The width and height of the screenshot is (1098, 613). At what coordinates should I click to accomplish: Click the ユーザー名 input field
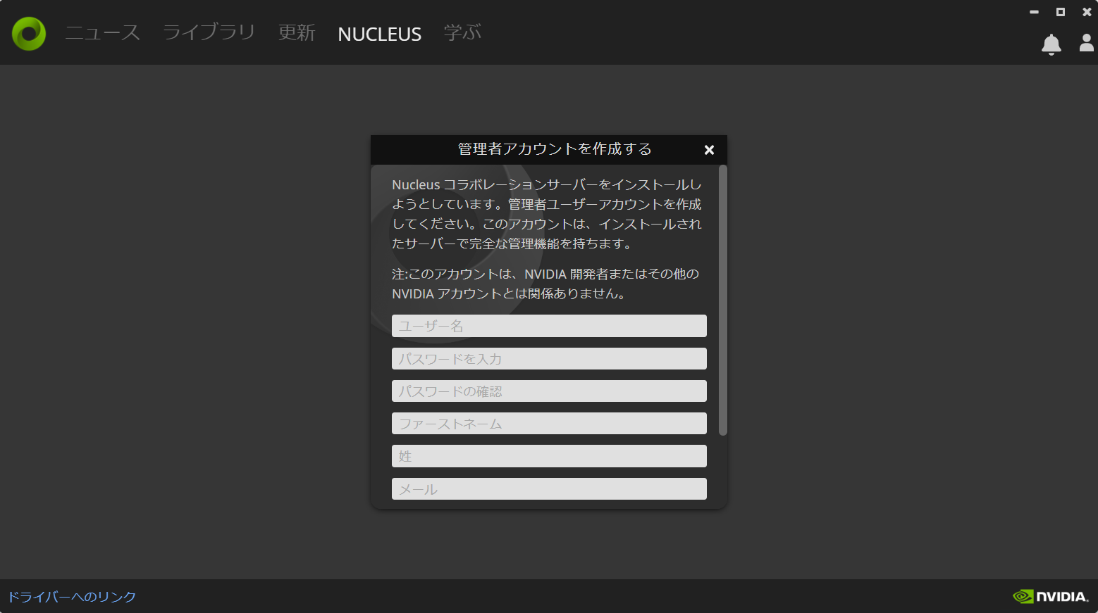pyautogui.click(x=549, y=326)
